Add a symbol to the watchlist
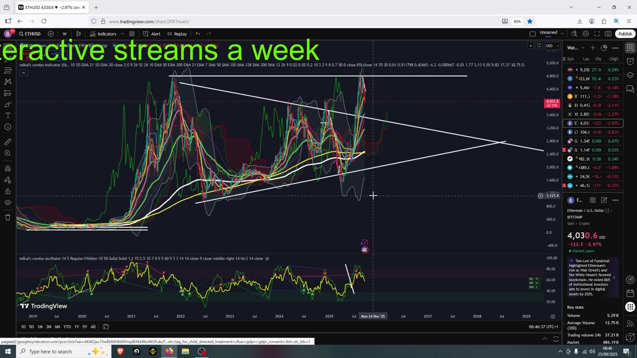The height and width of the screenshot is (358, 637). point(593,48)
